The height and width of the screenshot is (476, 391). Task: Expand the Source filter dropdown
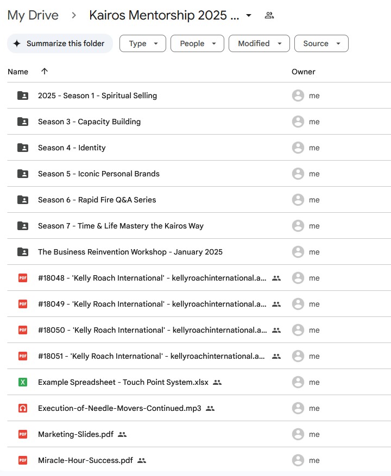(x=321, y=43)
